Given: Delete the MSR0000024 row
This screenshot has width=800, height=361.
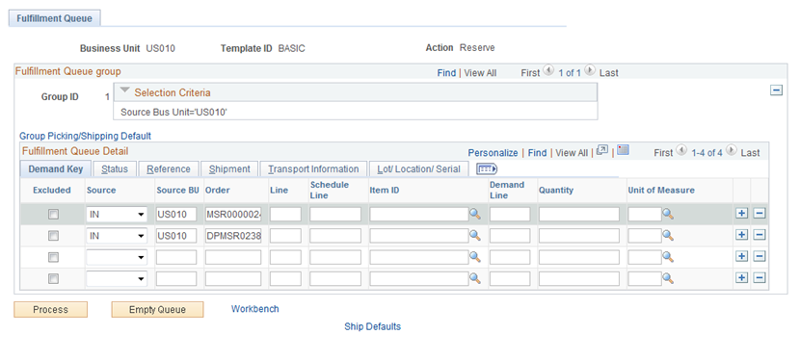Looking at the screenshot, I should (760, 214).
